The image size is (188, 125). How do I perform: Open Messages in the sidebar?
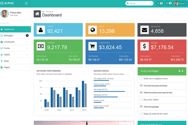(15, 36)
